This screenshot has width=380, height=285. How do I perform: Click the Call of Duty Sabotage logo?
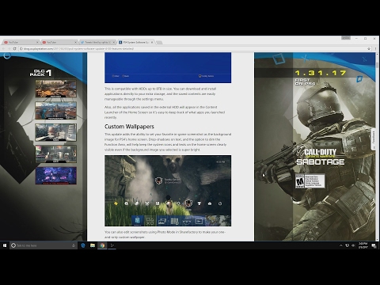pos(321,157)
